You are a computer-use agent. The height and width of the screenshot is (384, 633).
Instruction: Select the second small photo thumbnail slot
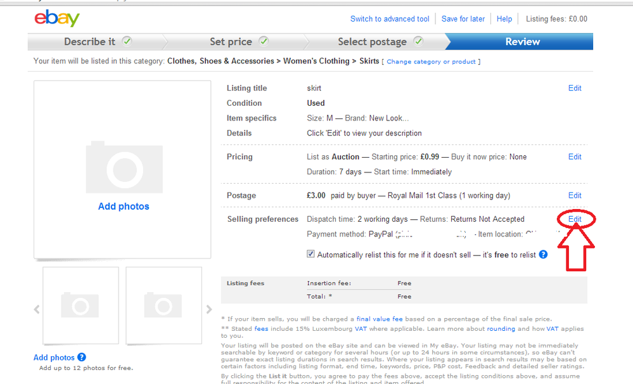tap(163, 305)
